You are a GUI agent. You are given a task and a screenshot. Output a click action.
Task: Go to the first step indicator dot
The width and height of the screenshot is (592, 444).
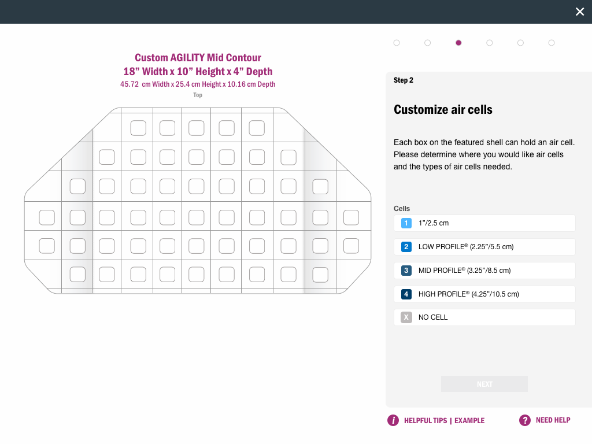click(x=397, y=43)
